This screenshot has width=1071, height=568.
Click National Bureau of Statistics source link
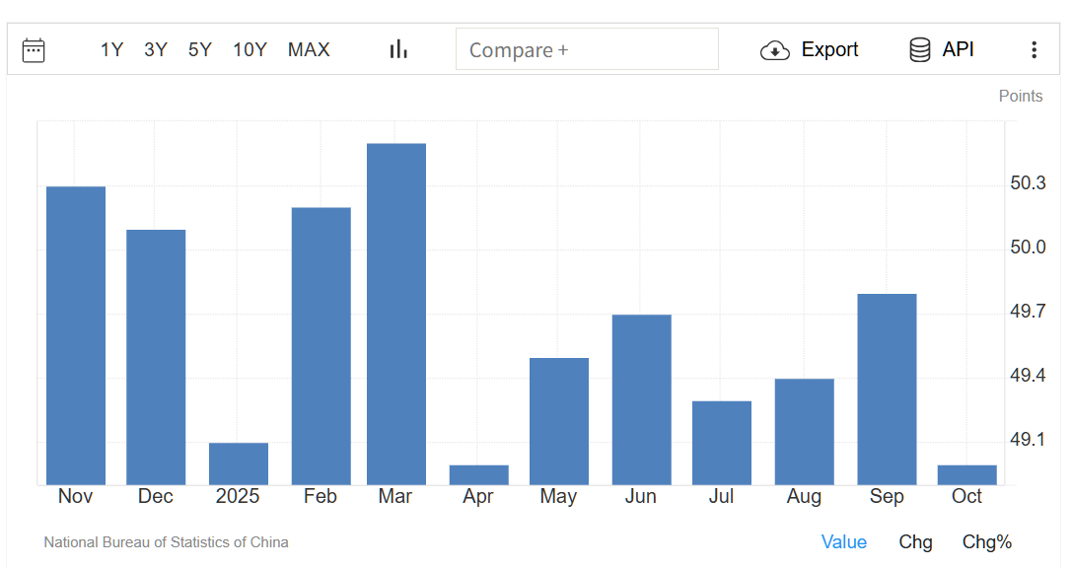click(x=166, y=542)
